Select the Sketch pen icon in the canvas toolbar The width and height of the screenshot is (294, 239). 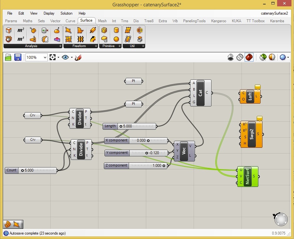[x=78, y=58]
